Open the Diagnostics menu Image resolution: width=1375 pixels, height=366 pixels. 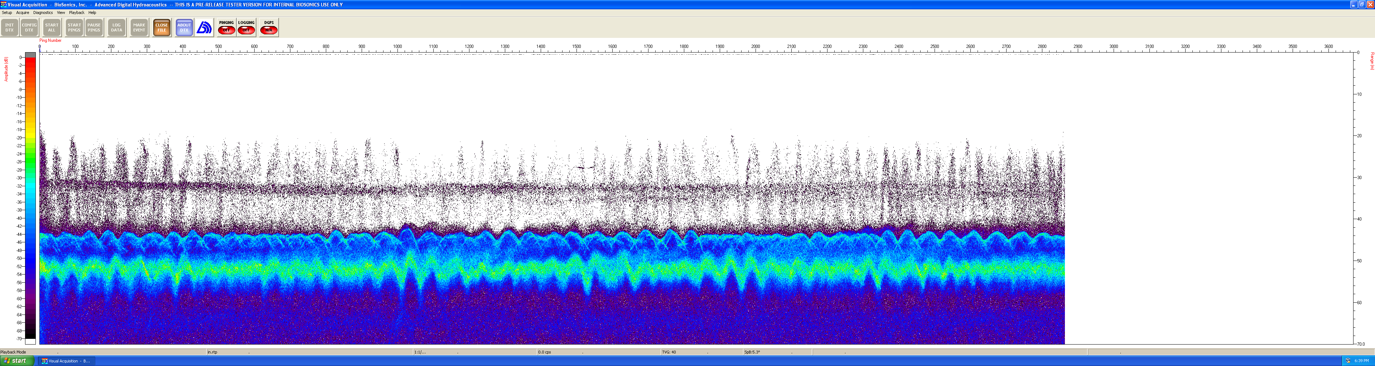coord(43,12)
